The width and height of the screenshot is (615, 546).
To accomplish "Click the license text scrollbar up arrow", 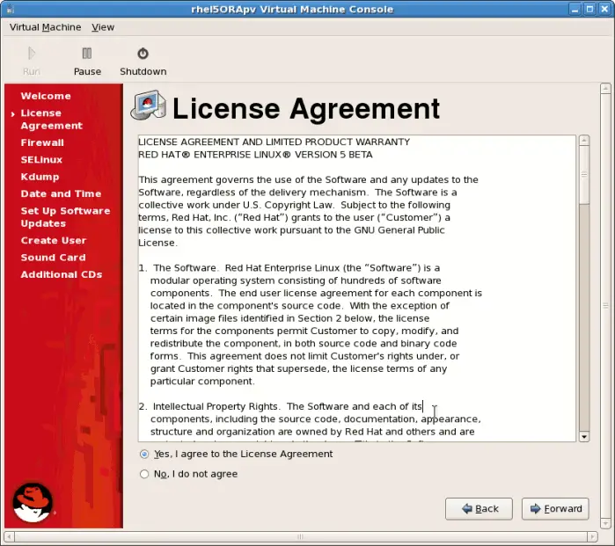I will 584,142.
